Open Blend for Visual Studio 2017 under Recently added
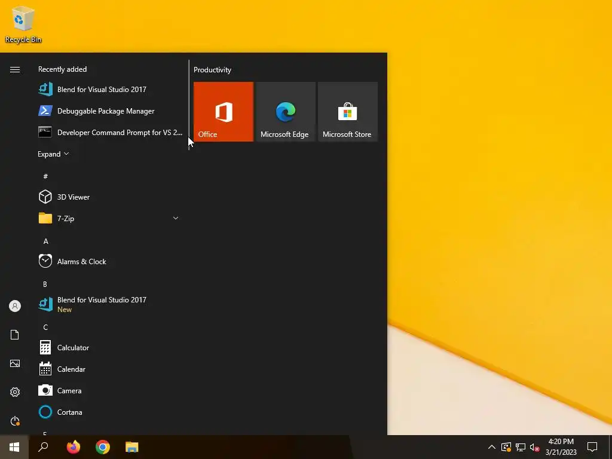 pyautogui.click(x=111, y=90)
